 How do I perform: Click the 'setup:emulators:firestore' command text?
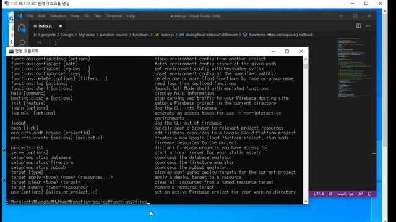[x=42, y=162]
